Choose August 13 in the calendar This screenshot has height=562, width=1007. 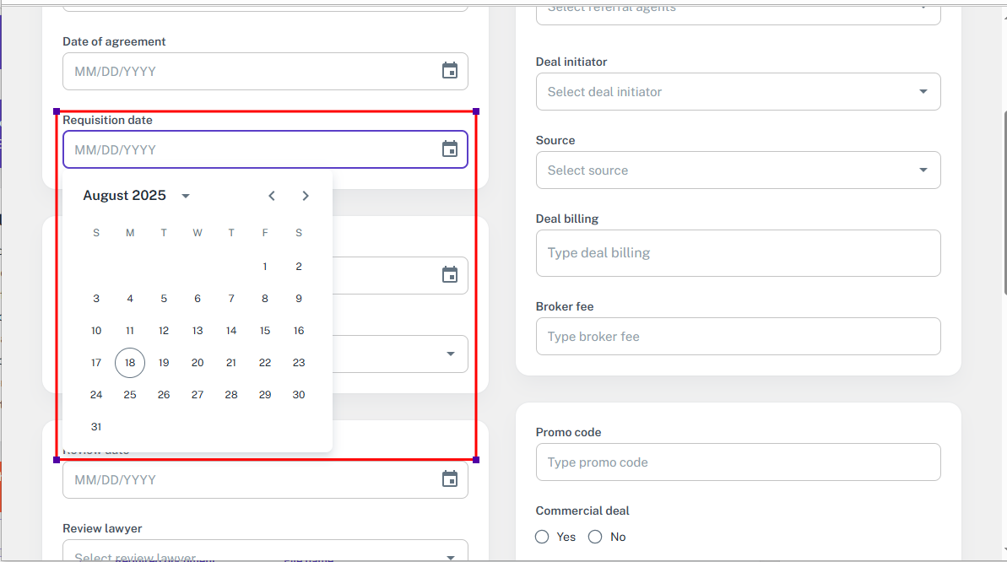click(x=198, y=331)
